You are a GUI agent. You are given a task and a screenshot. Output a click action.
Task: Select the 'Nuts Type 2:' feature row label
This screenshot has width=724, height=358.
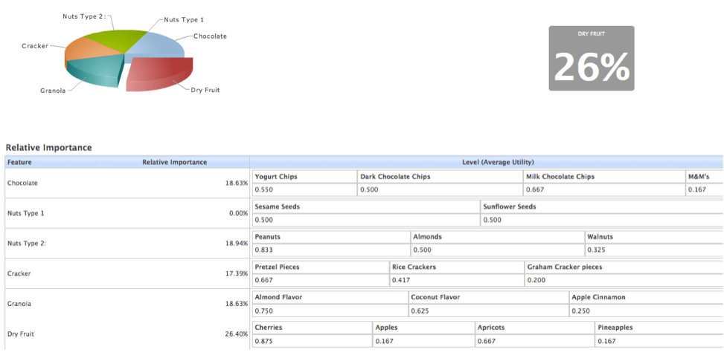pos(27,244)
